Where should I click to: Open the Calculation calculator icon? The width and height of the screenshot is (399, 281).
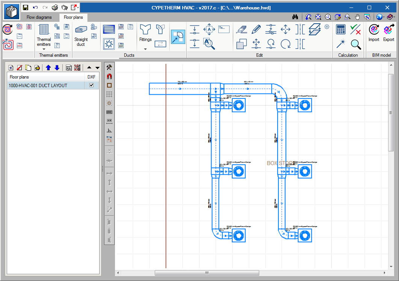point(341,29)
